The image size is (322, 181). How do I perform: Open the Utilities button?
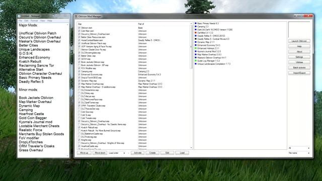pyautogui.click(x=299, y=62)
